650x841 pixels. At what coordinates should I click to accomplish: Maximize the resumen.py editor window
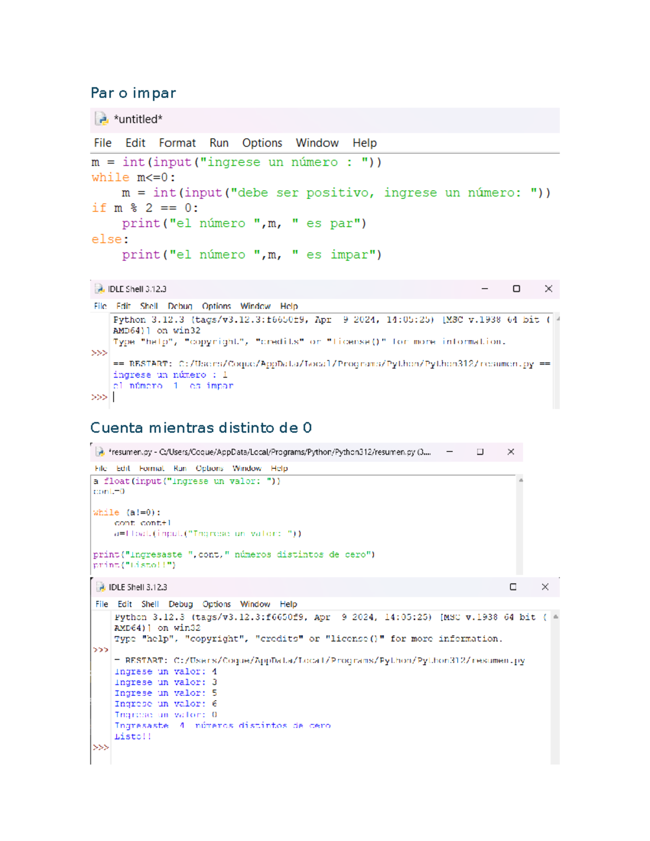(x=479, y=451)
